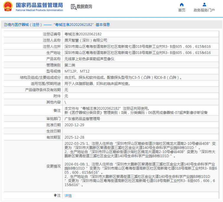Click the empty 生效日期 value cell
The image size is (223, 202).
[x=140, y=131]
